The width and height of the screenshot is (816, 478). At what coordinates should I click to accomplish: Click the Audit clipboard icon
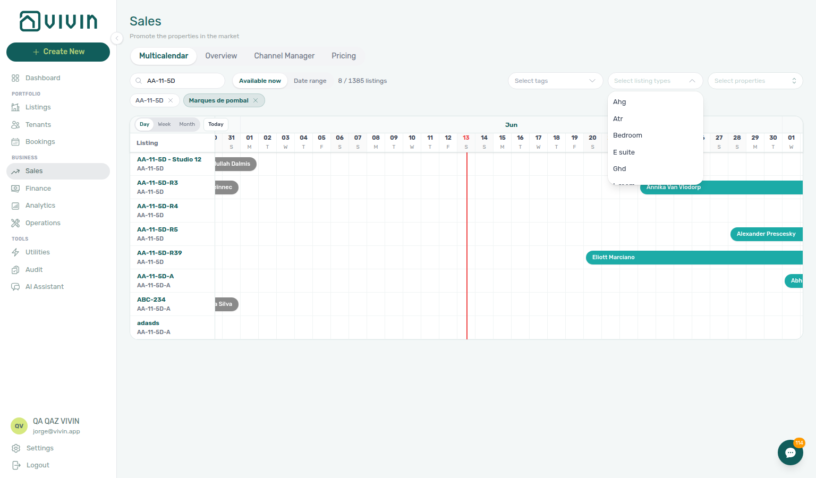pos(15,270)
